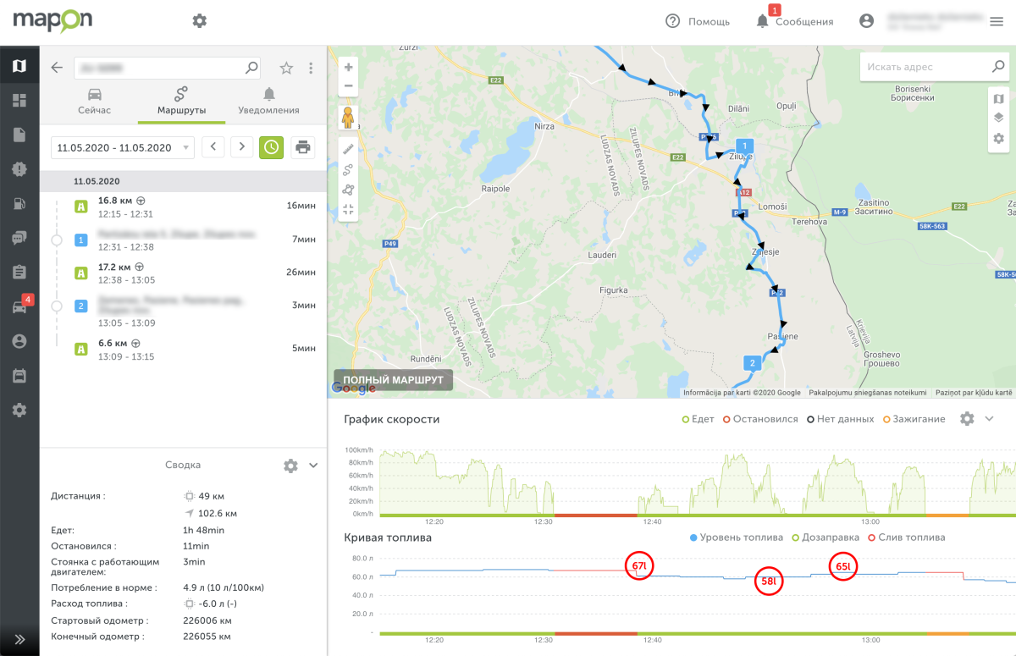The image size is (1016, 656).
Task: Click the back arrow in vehicle panel
Action: (57, 68)
